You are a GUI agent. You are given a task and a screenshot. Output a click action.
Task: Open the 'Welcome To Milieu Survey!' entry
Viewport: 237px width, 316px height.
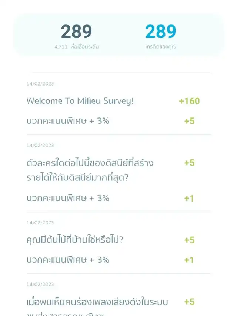click(x=80, y=101)
